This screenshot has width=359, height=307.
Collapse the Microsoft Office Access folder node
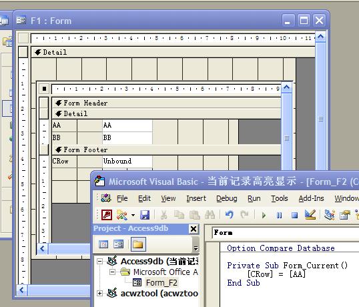coord(112,272)
